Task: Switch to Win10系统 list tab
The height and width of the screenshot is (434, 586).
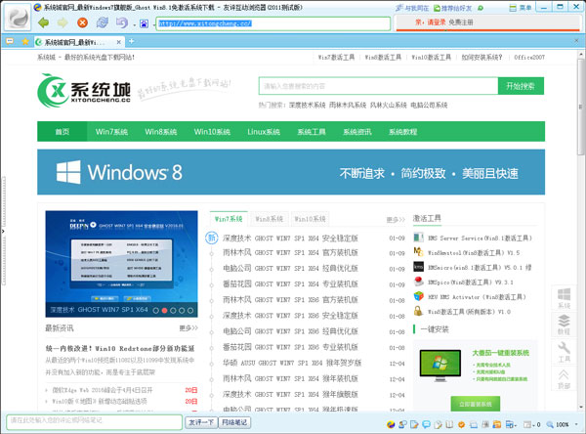Action: (x=310, y=219)
